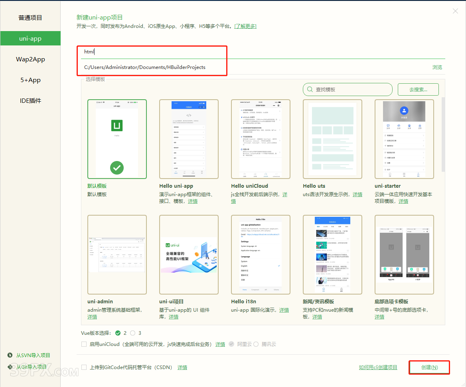Click the magnifier icon in template search
The width and height of the screenshot is (466, 387).
pos(310,89)
